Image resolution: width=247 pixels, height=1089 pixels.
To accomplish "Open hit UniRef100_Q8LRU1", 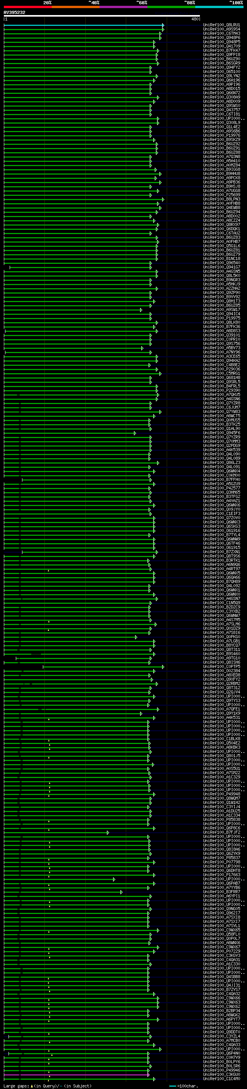I will point(222,25).
